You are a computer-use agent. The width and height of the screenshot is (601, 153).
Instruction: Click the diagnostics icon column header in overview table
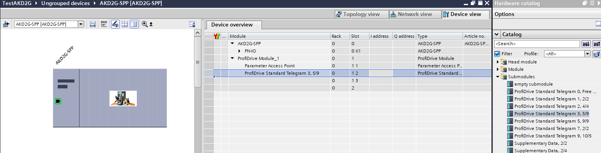tap(217, 36)
